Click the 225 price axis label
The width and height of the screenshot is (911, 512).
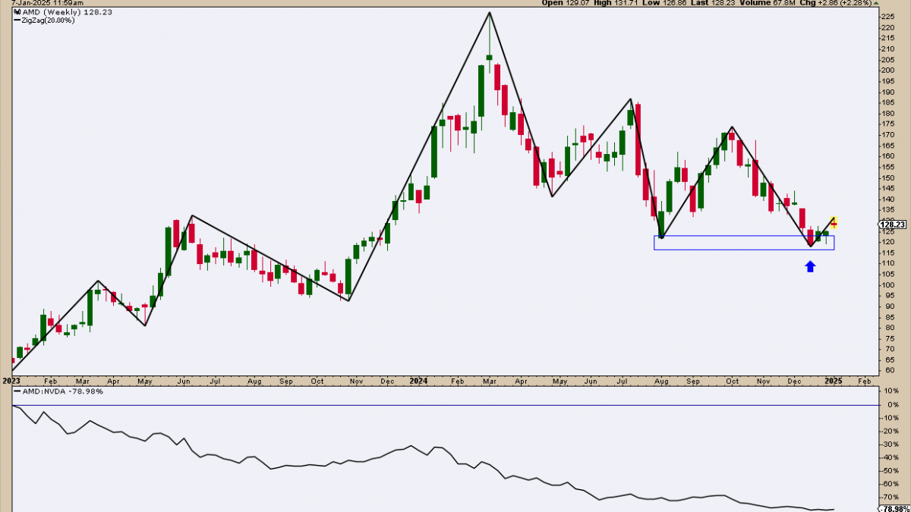point(888,17)
